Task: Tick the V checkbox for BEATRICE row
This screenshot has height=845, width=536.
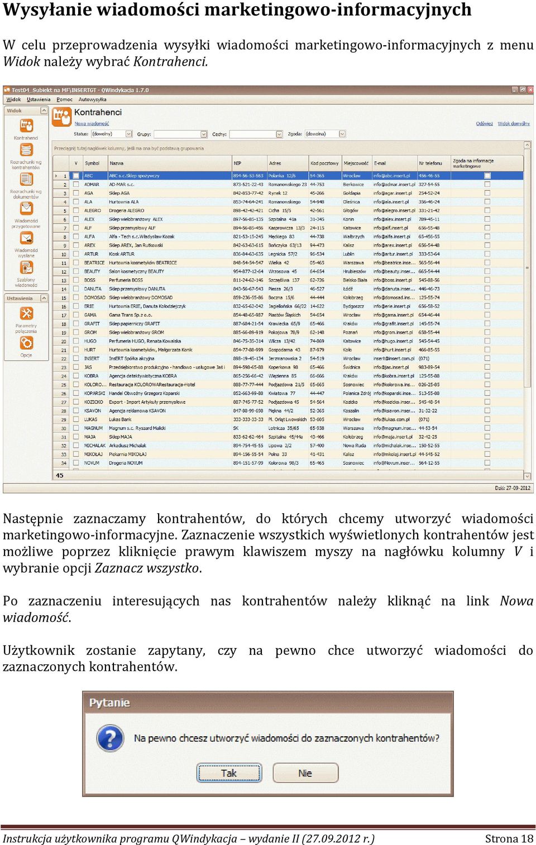Action: pyautogui.click(x=76, y=263)
